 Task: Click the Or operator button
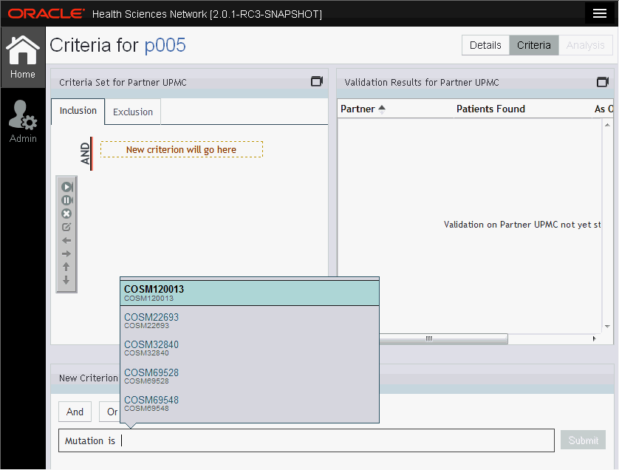(110, 412)
